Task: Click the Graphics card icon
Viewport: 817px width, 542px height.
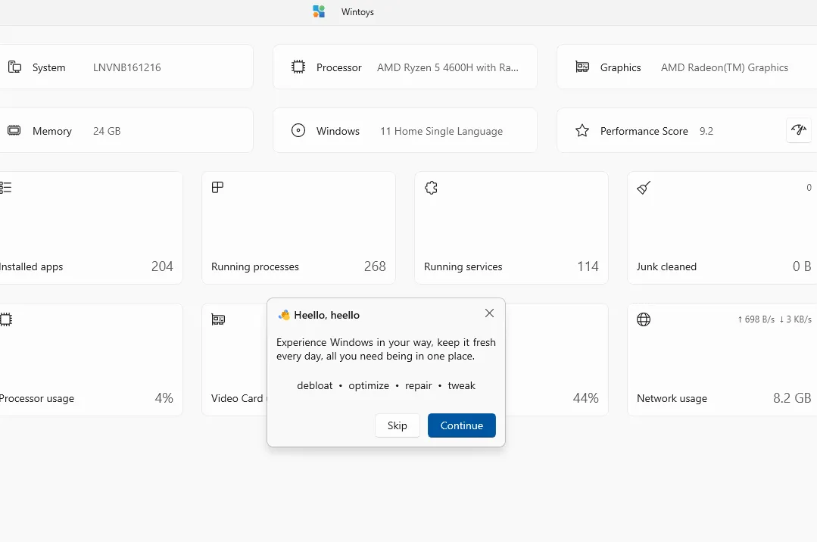Action: pos(582,67)
